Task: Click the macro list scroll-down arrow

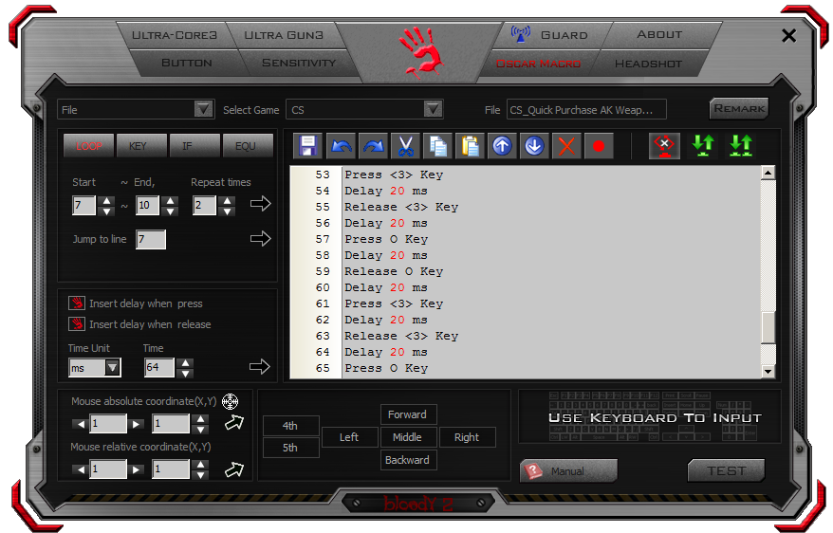Action: [x=768, y=372]
